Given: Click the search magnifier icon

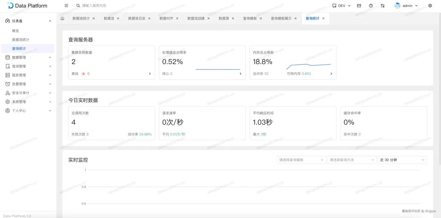Looking at the screenshot, I should [78, 6].
